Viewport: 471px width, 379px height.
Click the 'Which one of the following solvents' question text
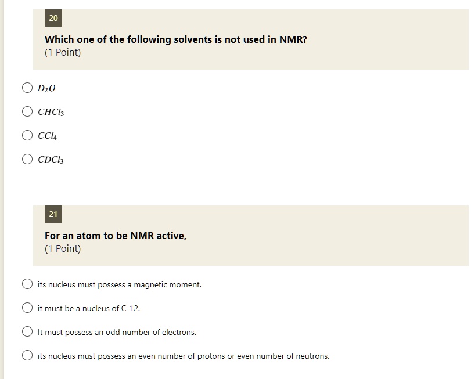pos(176,39)
